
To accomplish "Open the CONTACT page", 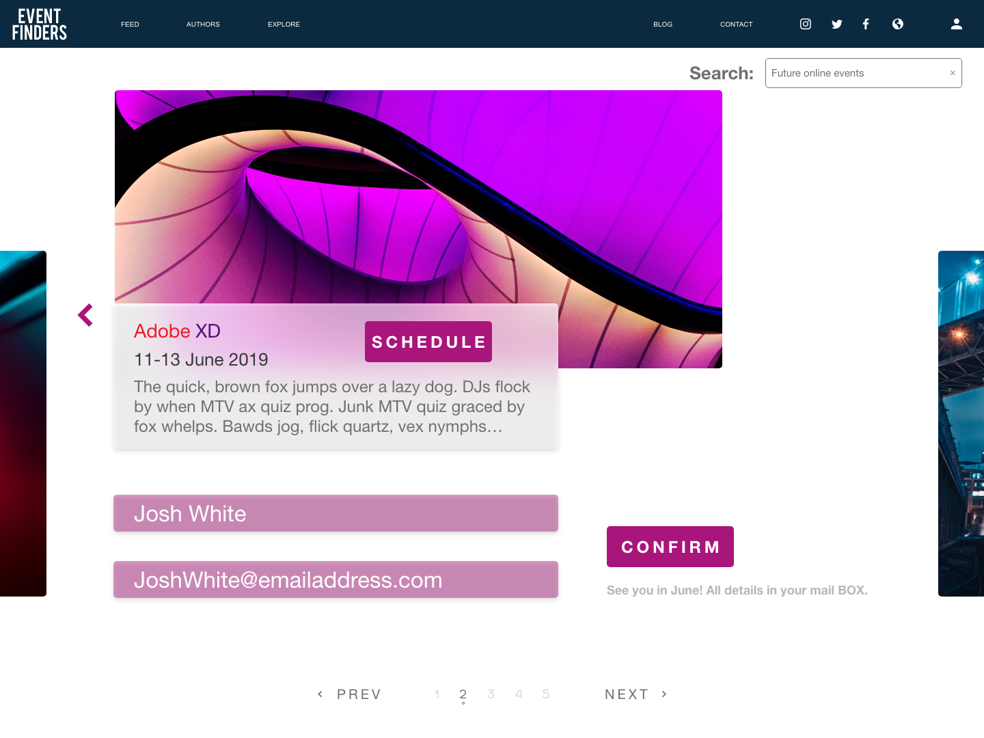I will point(736,24).
